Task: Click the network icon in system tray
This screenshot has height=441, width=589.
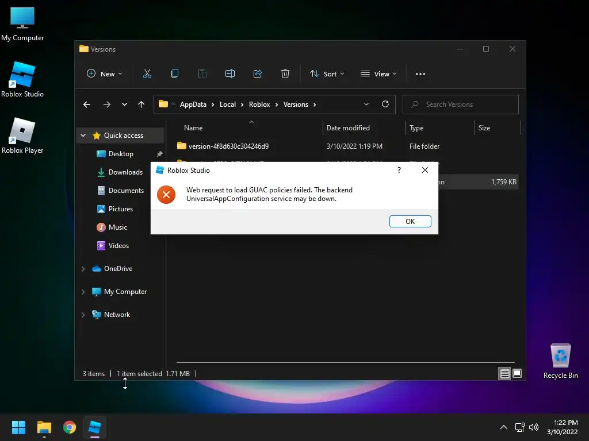Action: click(520, 427)
